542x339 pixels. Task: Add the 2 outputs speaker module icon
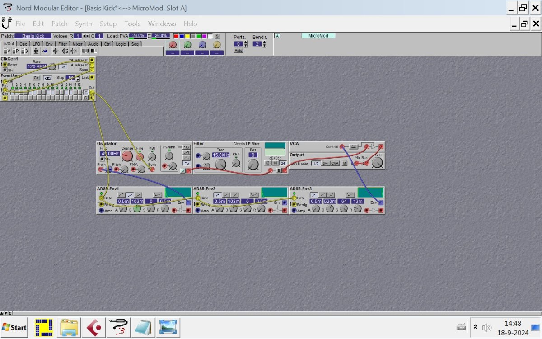point(65,51)
